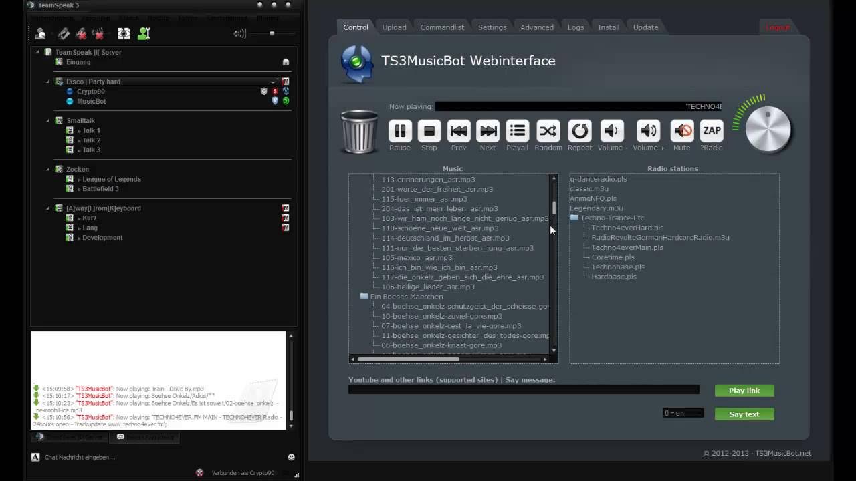Select the League of Legends channel
Image resolution: width=856 pixels, height=481 pixels.
pos(112,179)
